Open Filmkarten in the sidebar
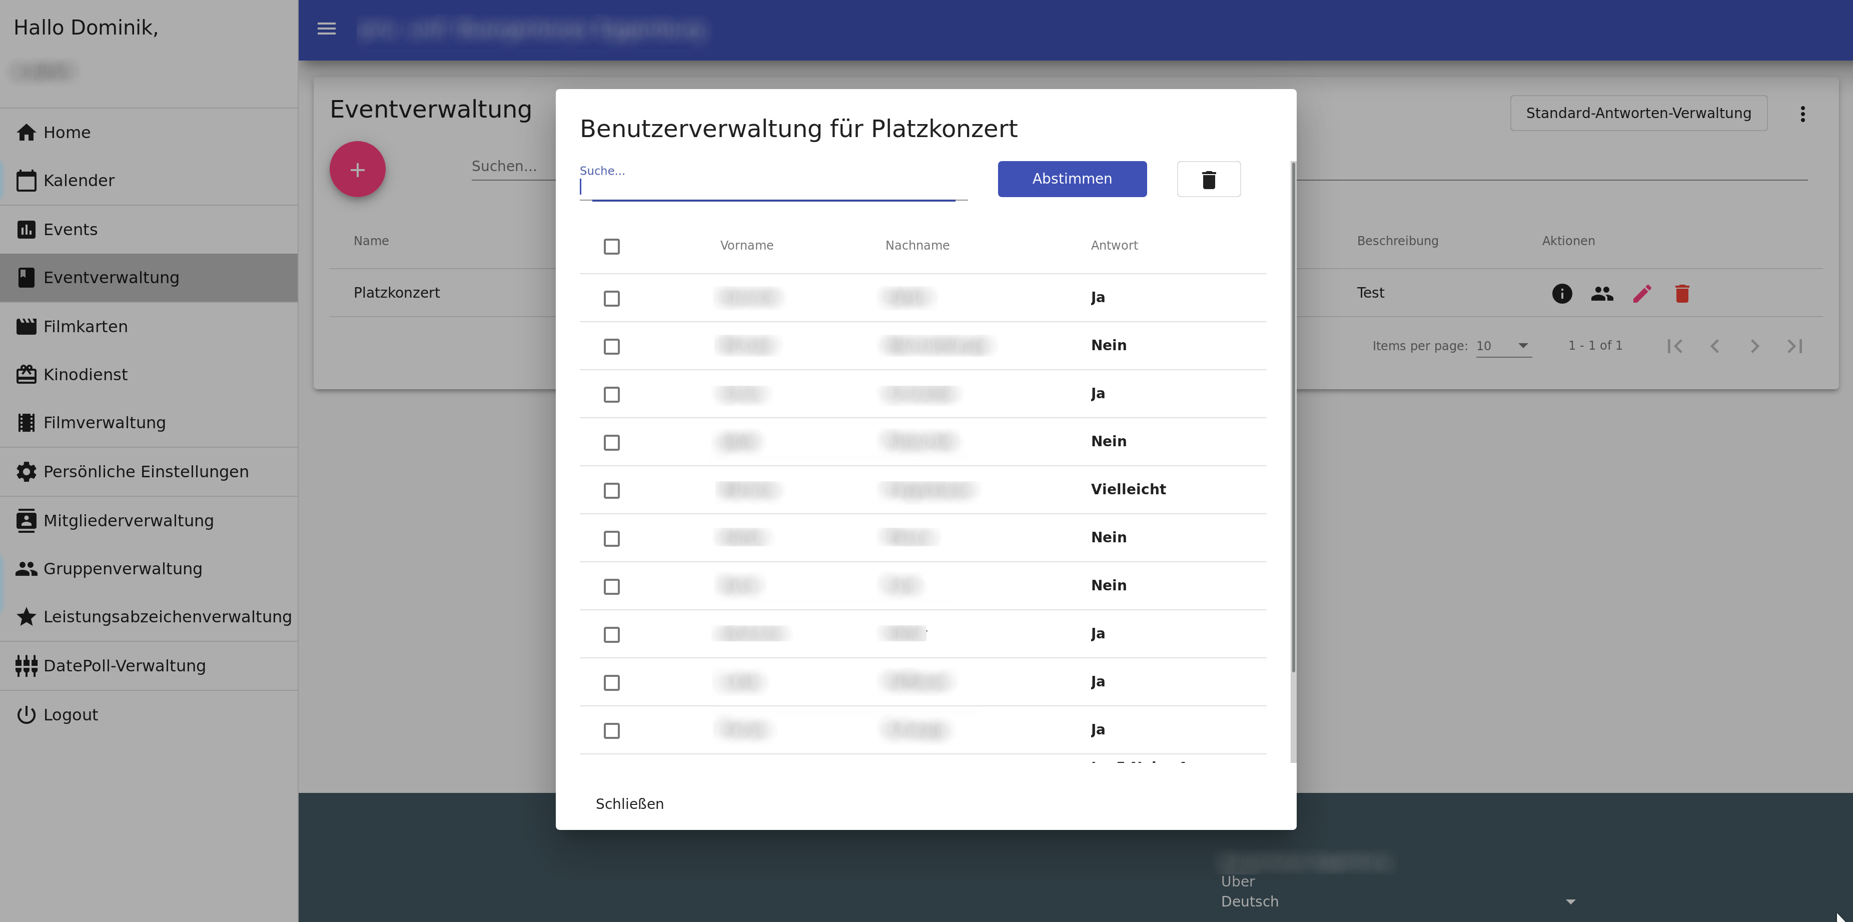Image resolution: width=1853 pixels, height=922 pixels. click(149, 327)
